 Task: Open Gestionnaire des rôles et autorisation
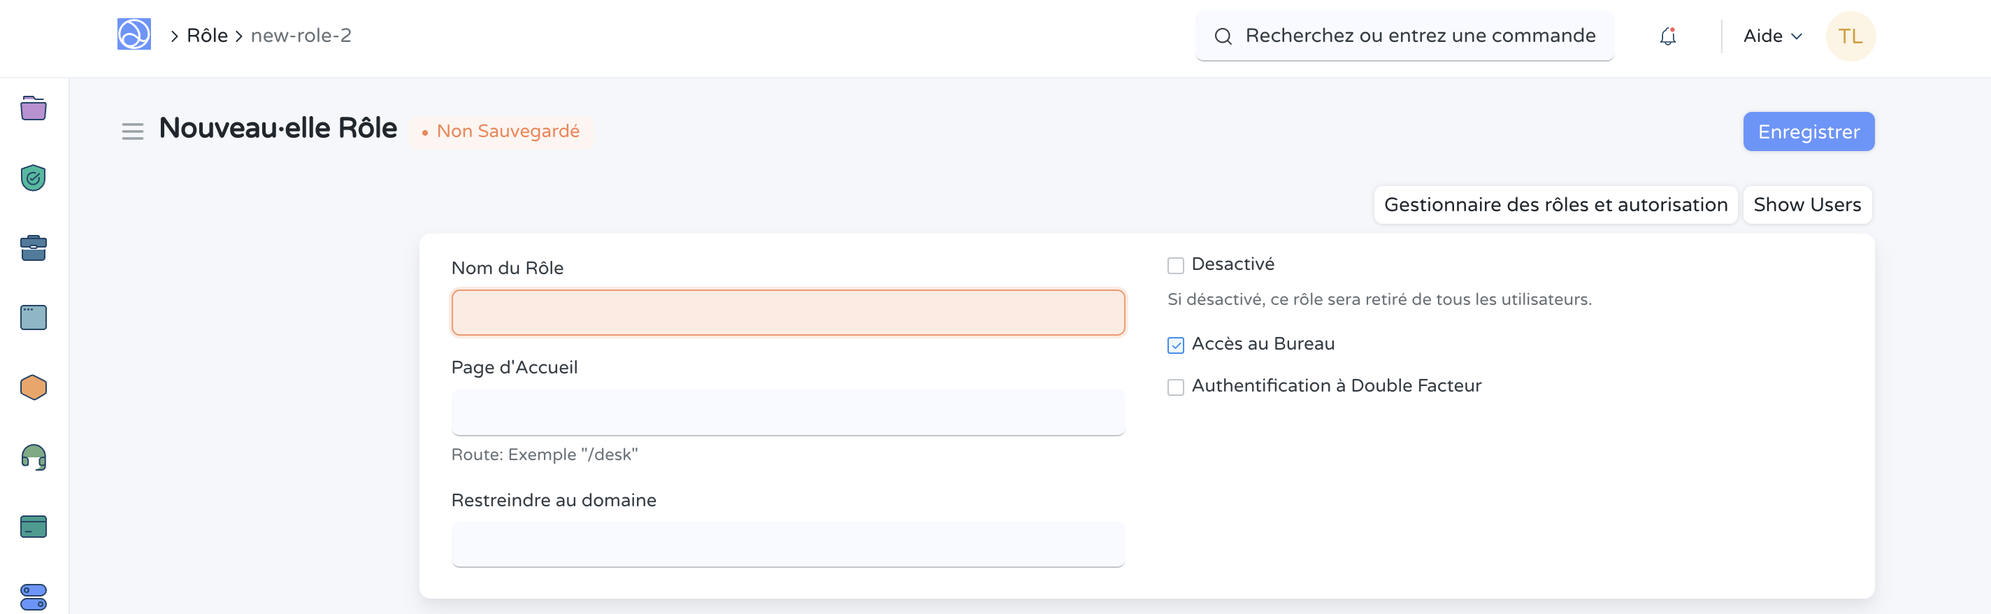click(1555, 205)
